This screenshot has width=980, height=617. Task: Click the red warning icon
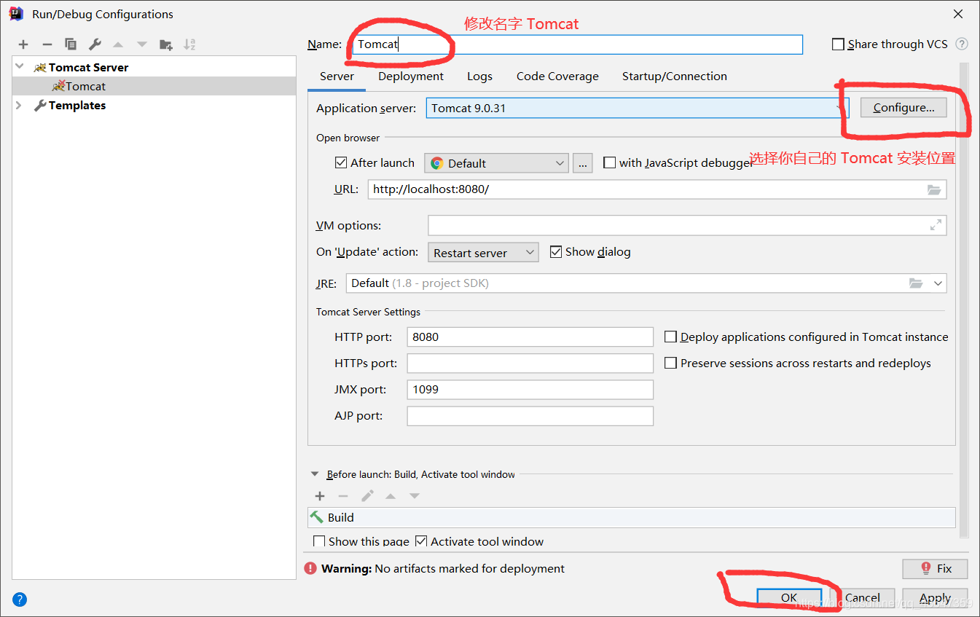(311, 569)
